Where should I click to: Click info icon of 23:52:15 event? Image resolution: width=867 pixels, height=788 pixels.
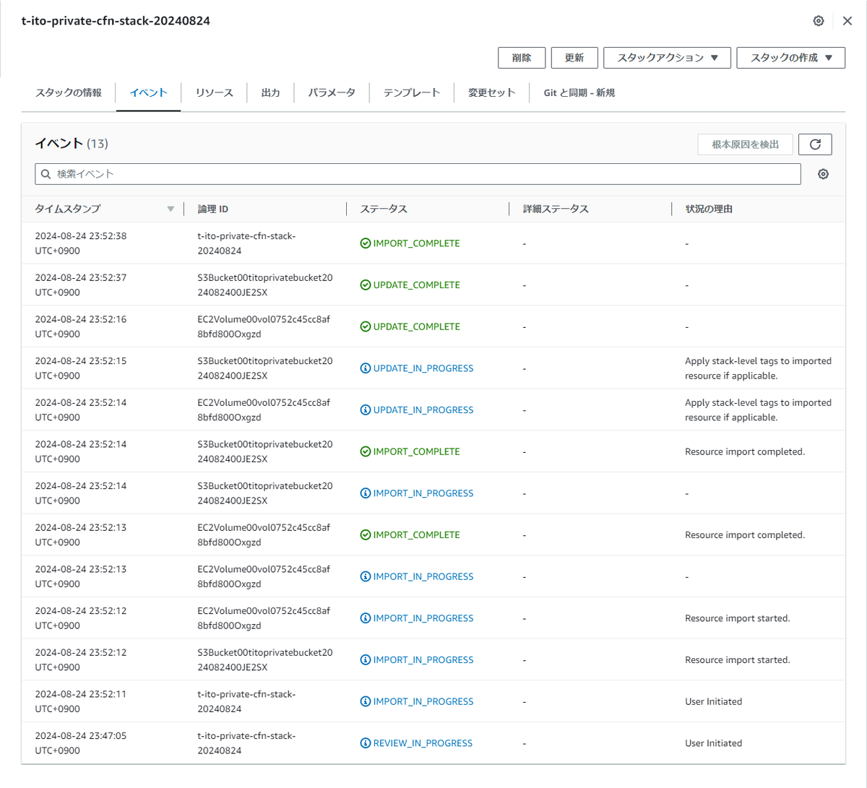coord(366,368)
